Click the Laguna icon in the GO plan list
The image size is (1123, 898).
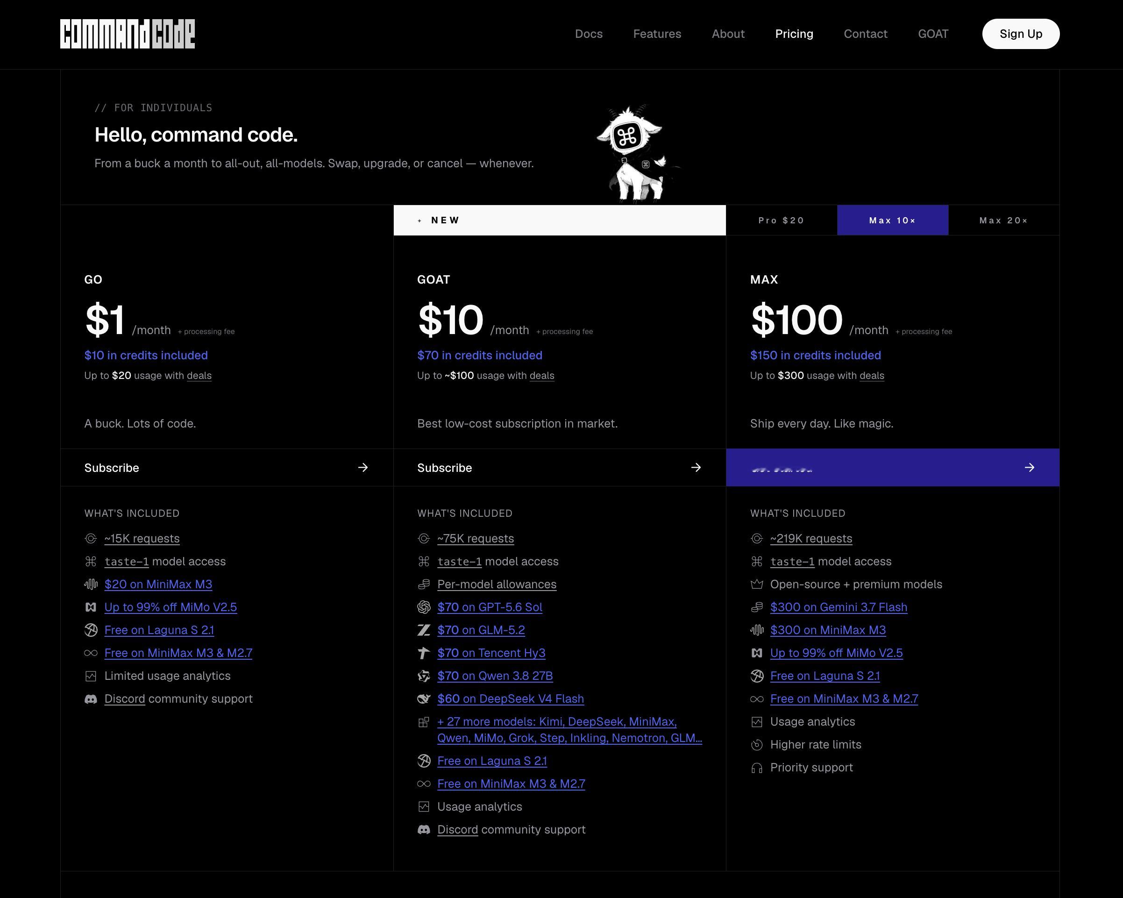click(91, 630)
